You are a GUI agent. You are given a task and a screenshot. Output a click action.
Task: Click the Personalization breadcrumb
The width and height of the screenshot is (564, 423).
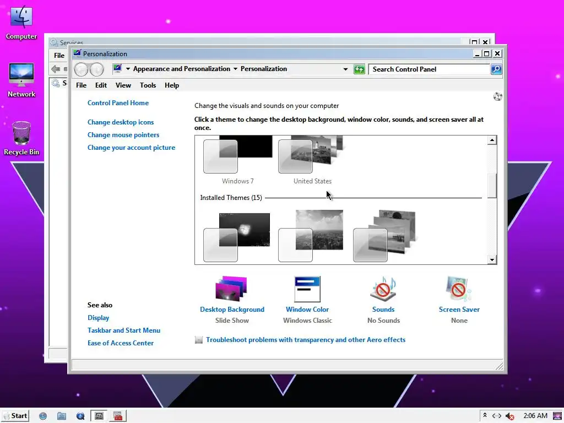pyautogui.click(x=264, y=69)
